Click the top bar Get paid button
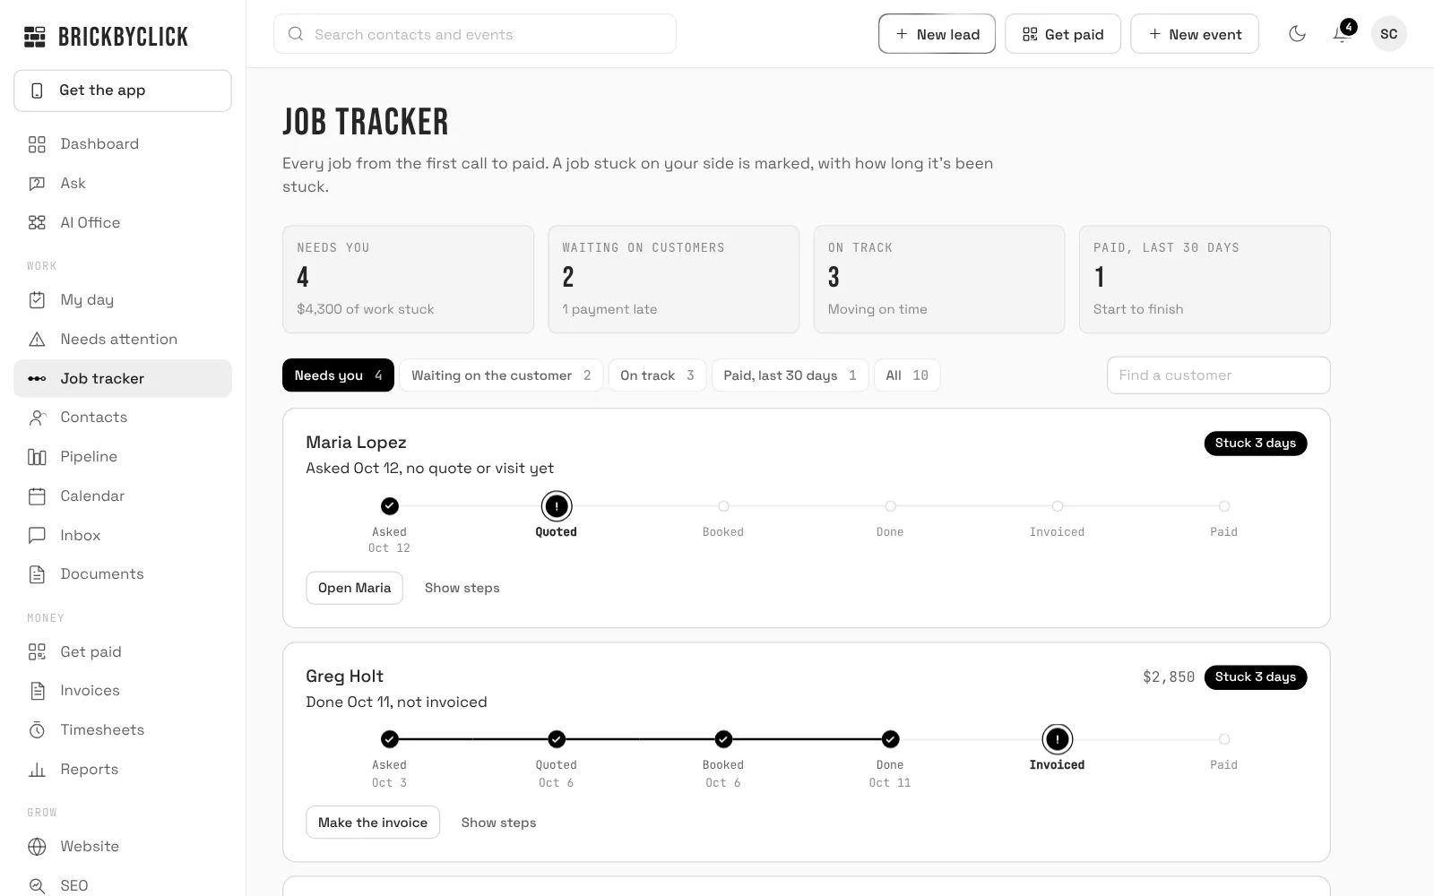1434x896 pixels. tap(1063, 34)
